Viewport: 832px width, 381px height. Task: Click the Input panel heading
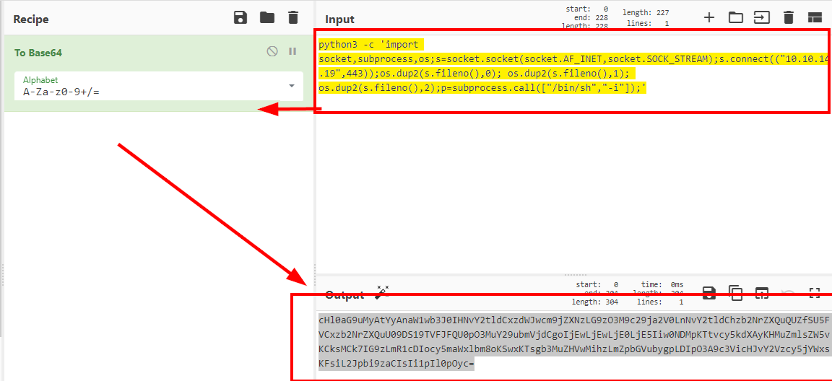pyautogui.click(x=339, y=19)
